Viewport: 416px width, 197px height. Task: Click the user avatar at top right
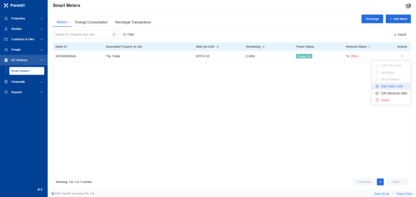(x=407, y=5)
